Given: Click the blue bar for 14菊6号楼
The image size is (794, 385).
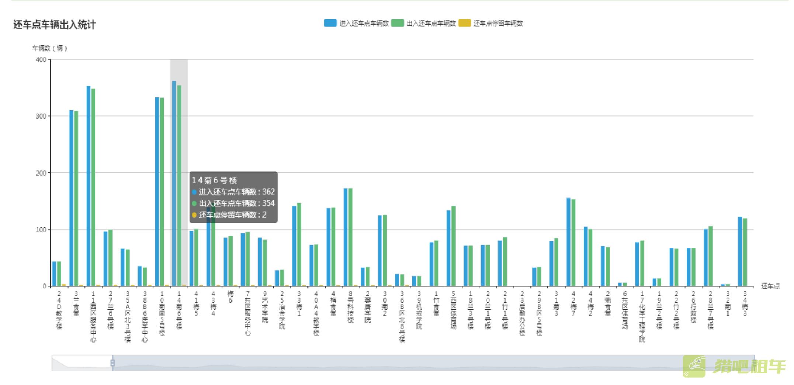Looking at the screenshot, I should (174, 183).
